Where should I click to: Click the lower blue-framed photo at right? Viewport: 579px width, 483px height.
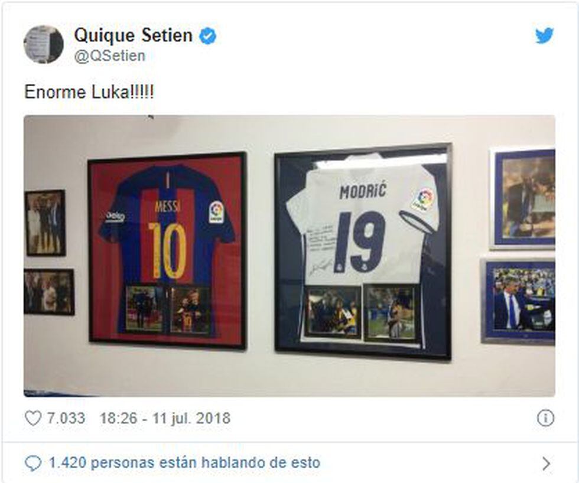point(518,302)
